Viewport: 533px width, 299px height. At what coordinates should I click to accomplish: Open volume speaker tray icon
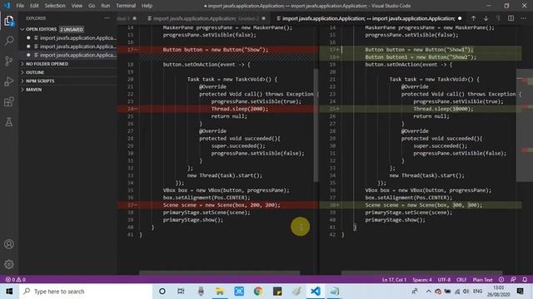click(466, 292)
